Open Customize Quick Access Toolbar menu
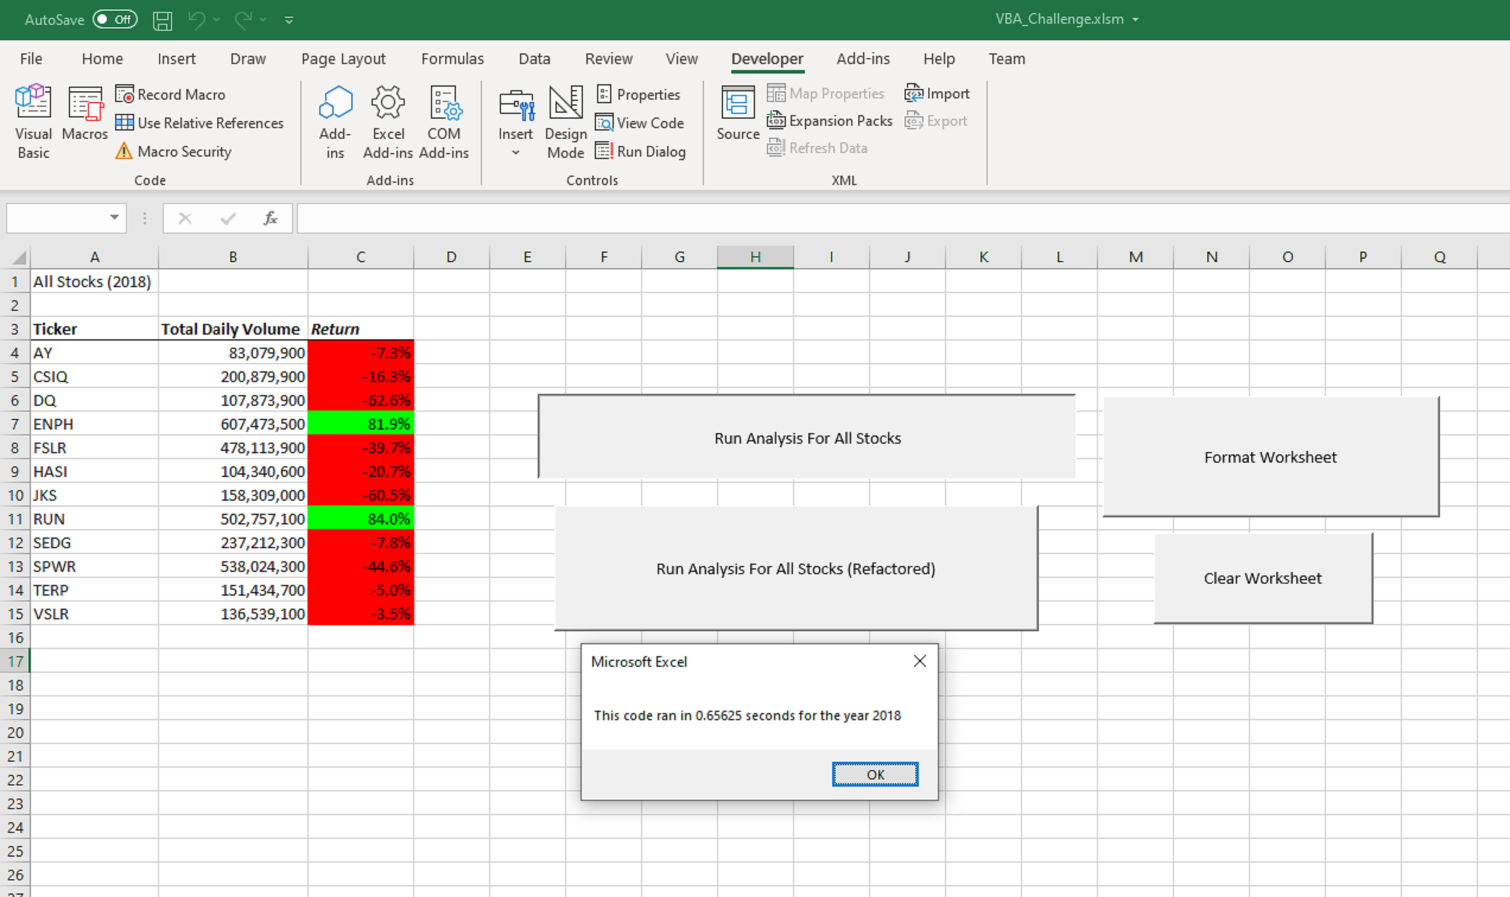This screenshot has height=897, width=1510. (x=289, y=20)
